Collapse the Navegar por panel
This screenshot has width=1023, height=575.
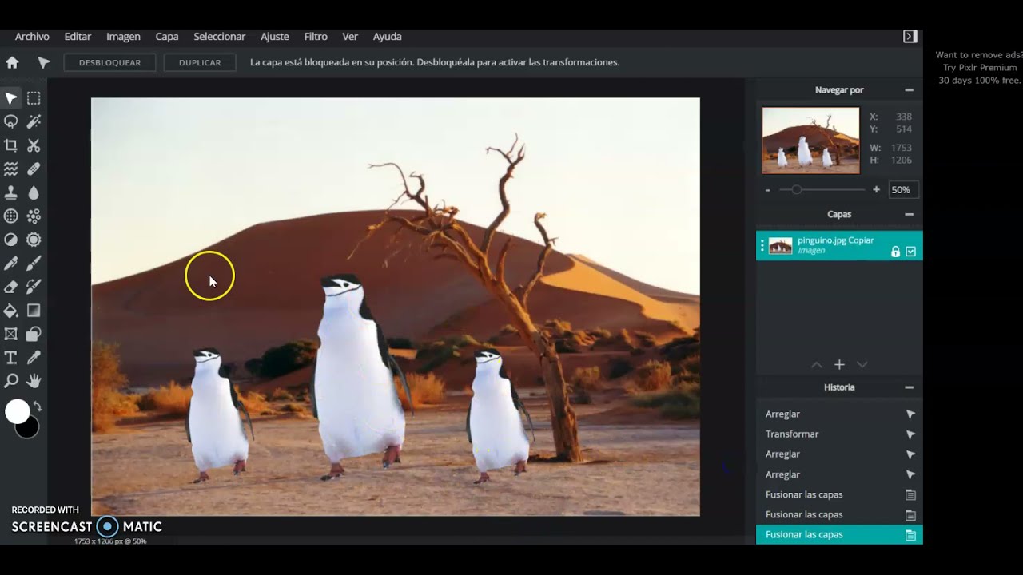909,90
